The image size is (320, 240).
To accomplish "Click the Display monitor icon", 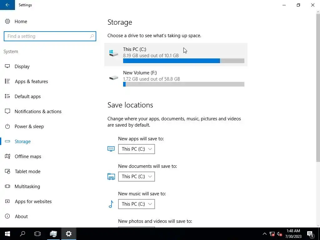I will (7, 66).
